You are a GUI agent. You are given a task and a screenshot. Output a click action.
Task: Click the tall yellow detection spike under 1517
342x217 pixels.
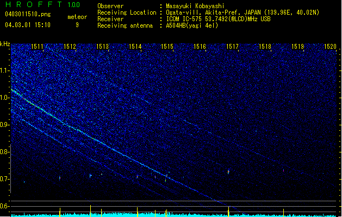tap(228, 211)
